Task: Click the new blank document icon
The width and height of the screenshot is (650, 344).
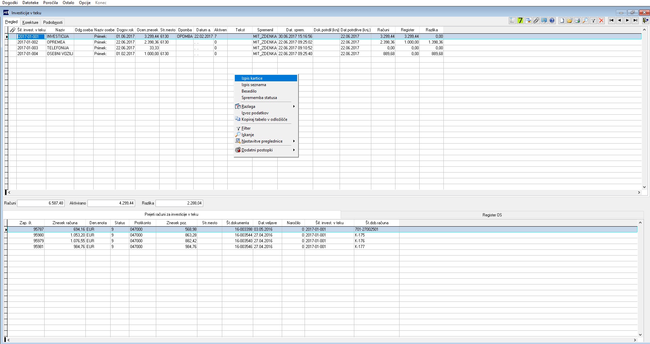Action: tap(562, 21)
